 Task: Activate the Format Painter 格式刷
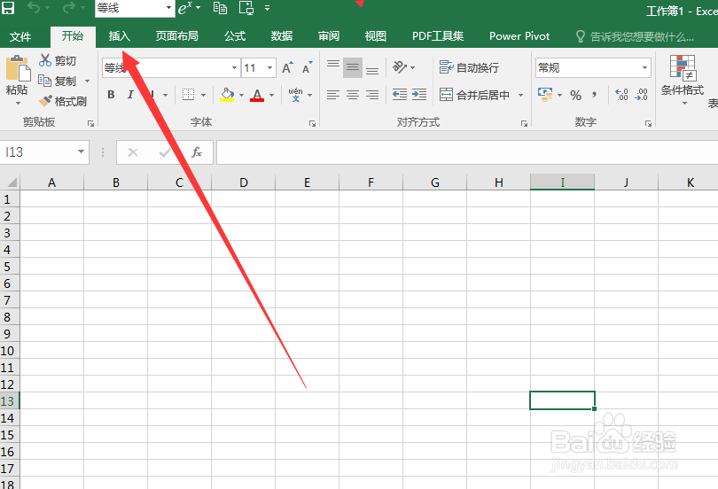click(x=62, y=101)
